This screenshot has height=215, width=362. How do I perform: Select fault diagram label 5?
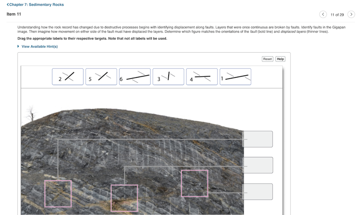click(101, 76)
